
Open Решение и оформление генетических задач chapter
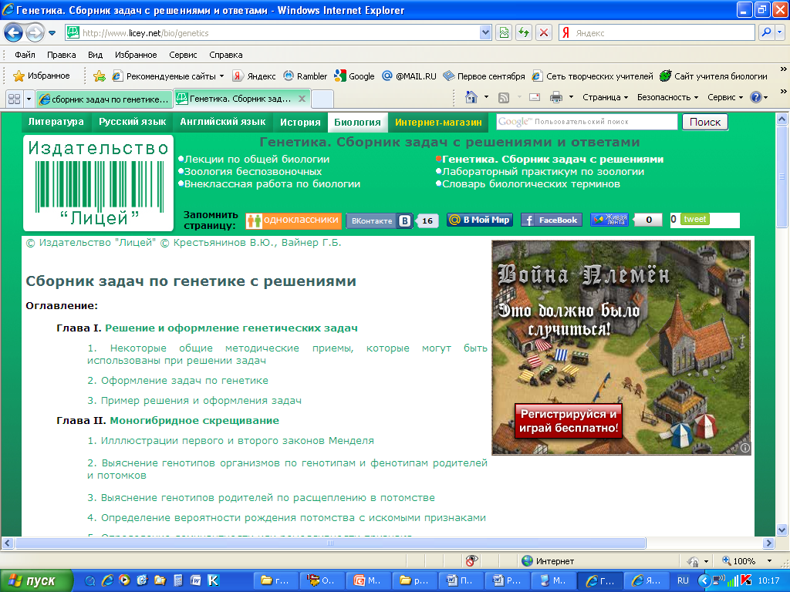tap(231, 328)
